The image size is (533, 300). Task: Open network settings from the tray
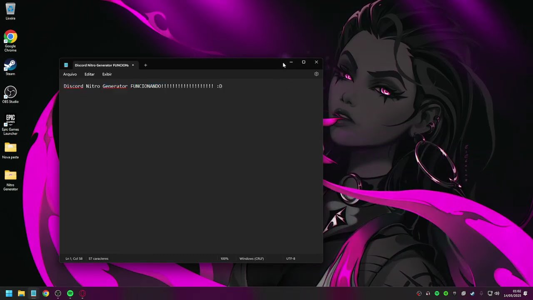(x=490, y=293)
